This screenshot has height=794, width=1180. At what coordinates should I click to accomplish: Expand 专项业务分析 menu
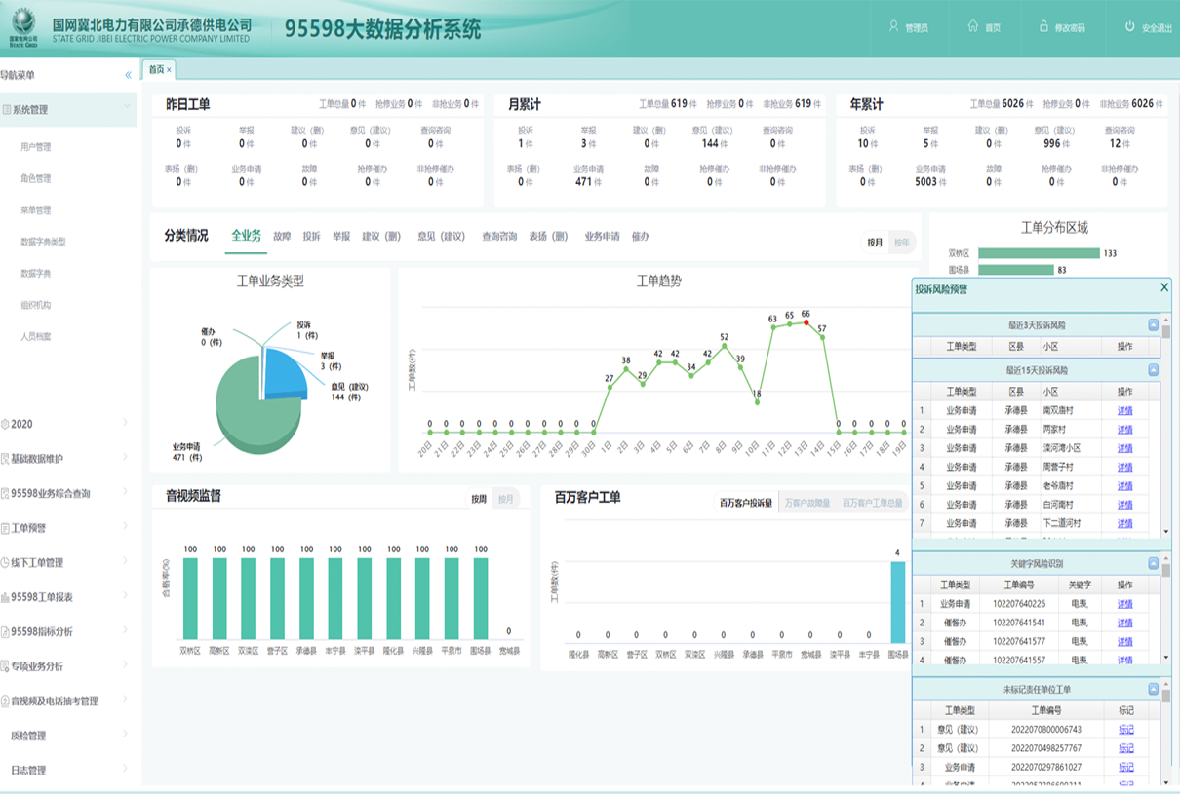pos(68,666)
